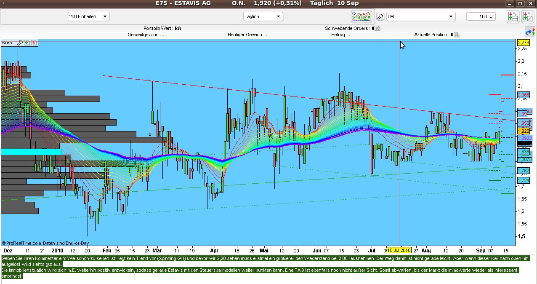Expand the Täglich timeframe dropdown
This screenshot has width=537, height=284.
click(263, 16)
